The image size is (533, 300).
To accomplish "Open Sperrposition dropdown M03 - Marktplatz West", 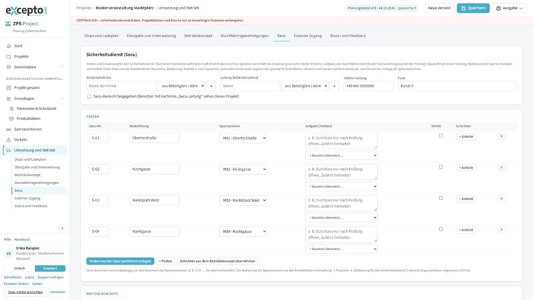I will click(x=243, y=201).
